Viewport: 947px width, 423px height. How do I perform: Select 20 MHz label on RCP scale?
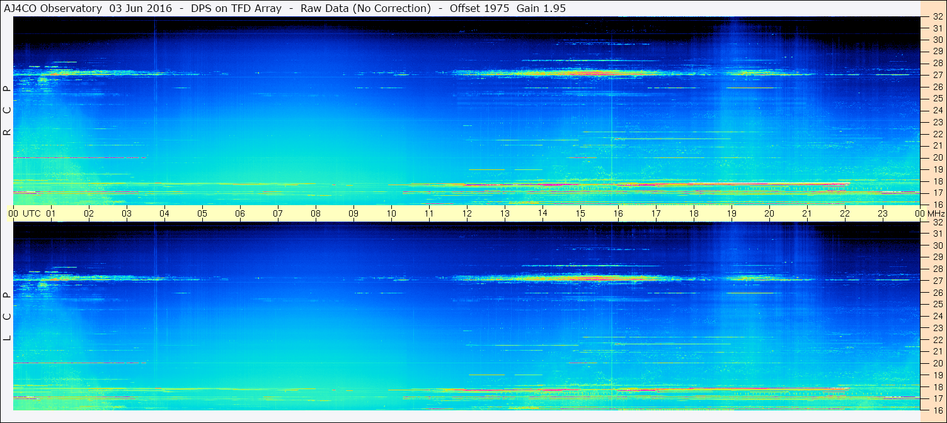pos(937,157)
